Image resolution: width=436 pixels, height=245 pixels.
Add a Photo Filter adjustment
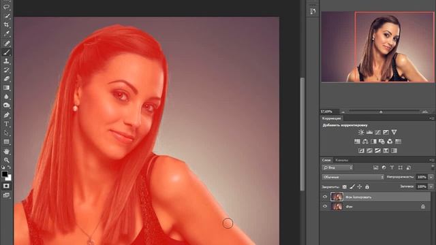point(381,142)
